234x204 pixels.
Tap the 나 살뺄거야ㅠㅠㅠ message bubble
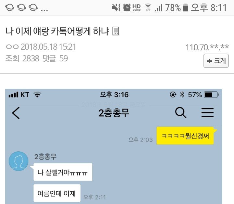(x=63, y=172)
